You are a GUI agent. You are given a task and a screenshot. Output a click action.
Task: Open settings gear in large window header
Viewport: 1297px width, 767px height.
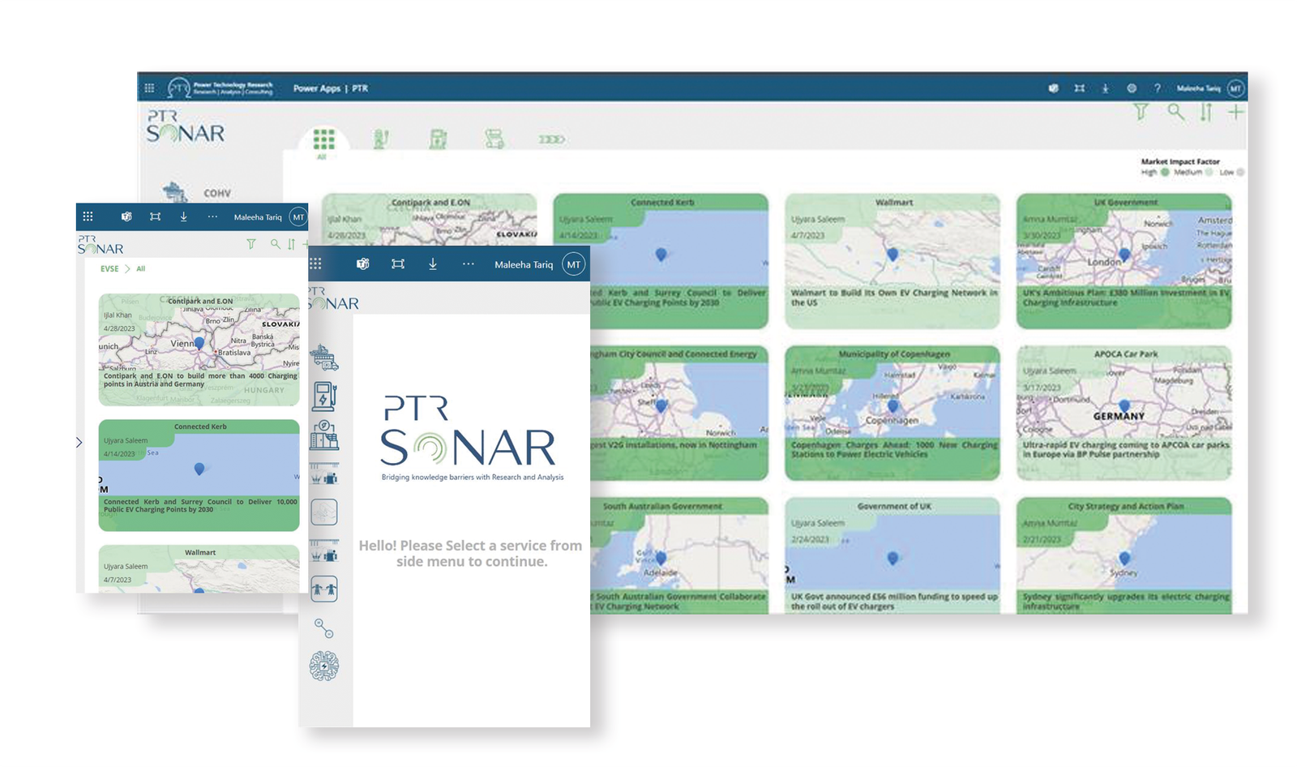(x=1132, y=88)
